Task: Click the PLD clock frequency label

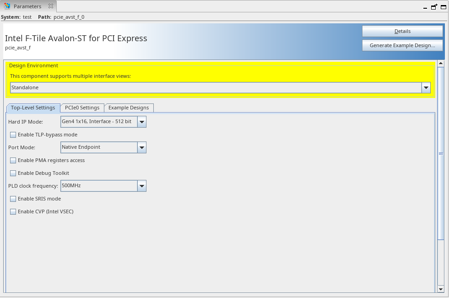Action: (x=33, y=186)
